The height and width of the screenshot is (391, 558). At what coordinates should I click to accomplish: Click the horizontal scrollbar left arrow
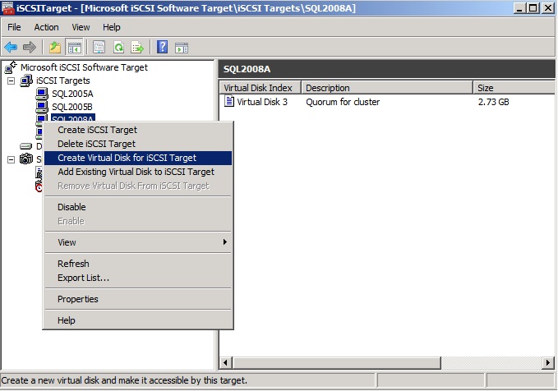point(225,363)
